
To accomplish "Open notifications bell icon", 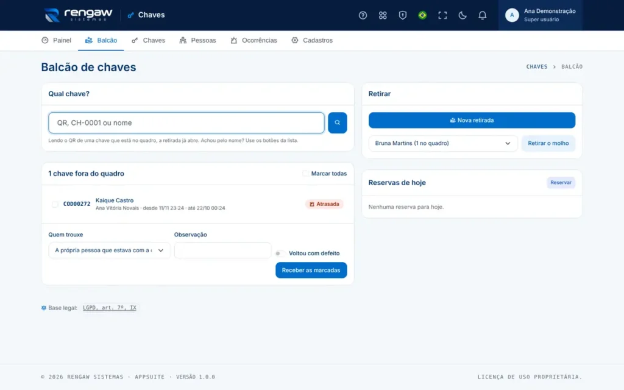I will click(x=482, y=15).
